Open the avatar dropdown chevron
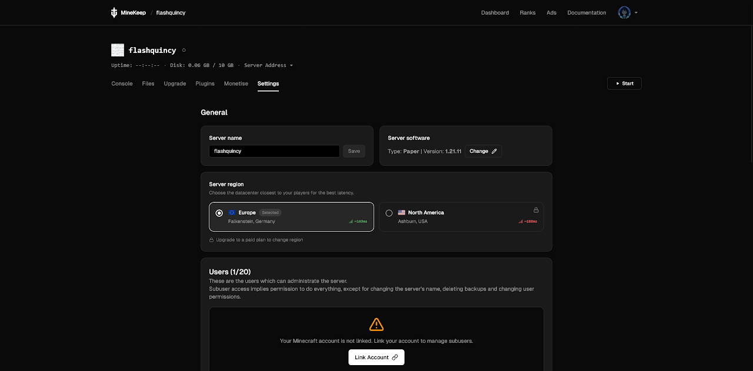753x371 pixels. coord(635,12)
